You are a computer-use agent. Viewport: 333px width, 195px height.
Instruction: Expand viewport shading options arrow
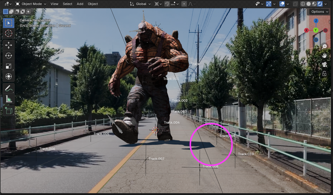(x=326, y=4)
